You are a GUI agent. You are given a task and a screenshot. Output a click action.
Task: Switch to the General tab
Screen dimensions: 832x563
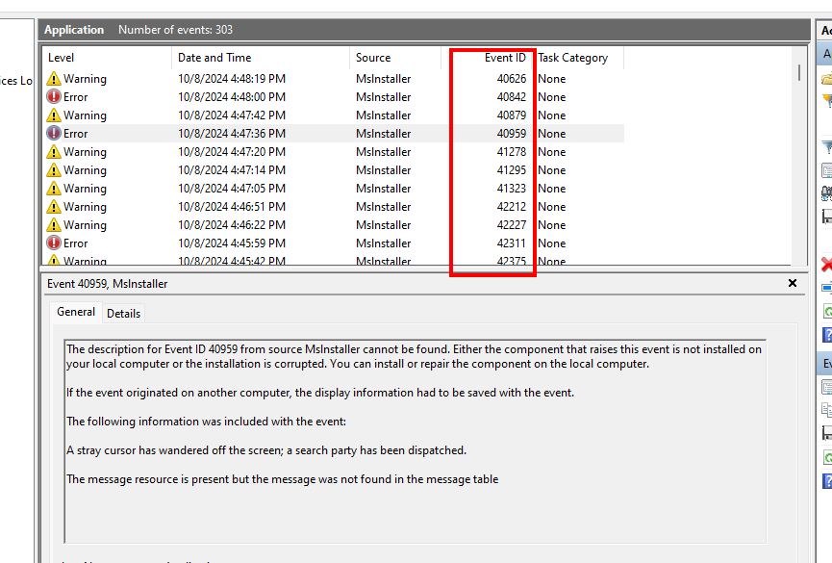click(x=76, y=312)
